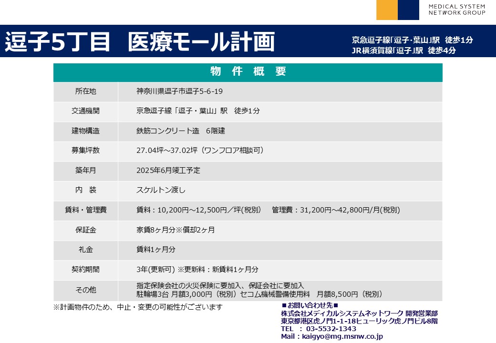
Task: Select the '内 装' row label
Action: [85, 190]
